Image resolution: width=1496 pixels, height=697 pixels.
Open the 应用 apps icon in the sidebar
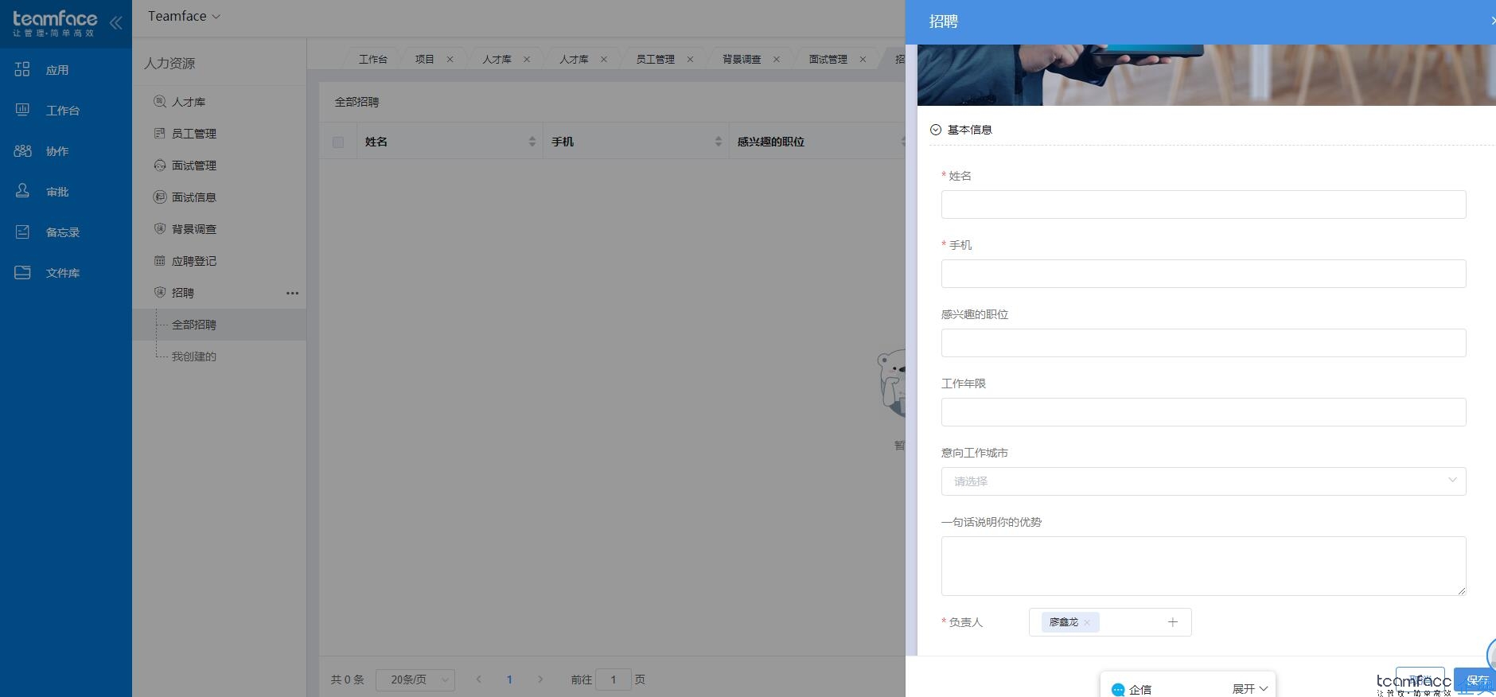[x=22, y=69]
